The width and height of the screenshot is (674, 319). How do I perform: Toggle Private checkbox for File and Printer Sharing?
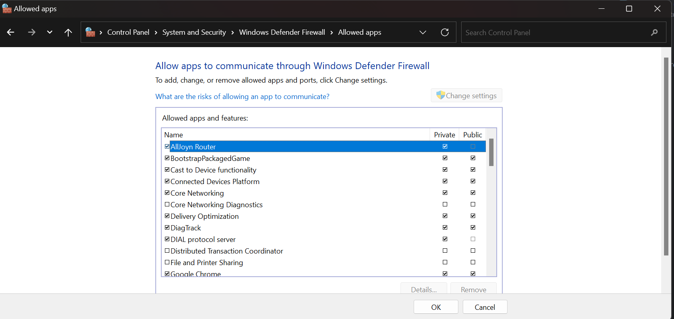[x=445, y=262]
